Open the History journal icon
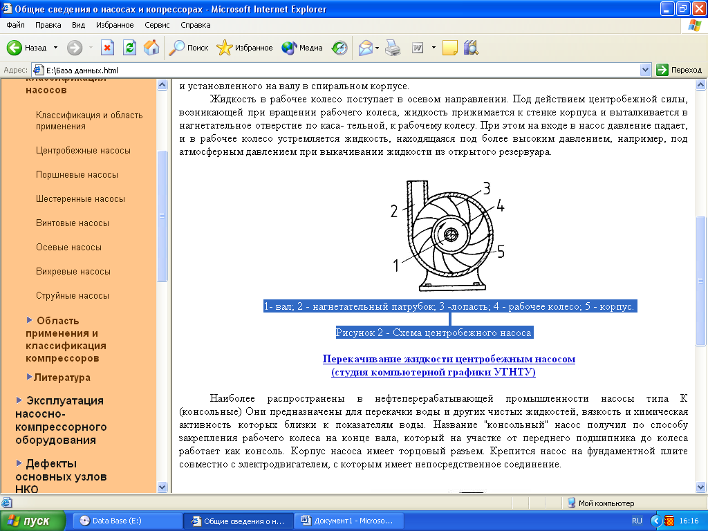 tap(339, 48)
